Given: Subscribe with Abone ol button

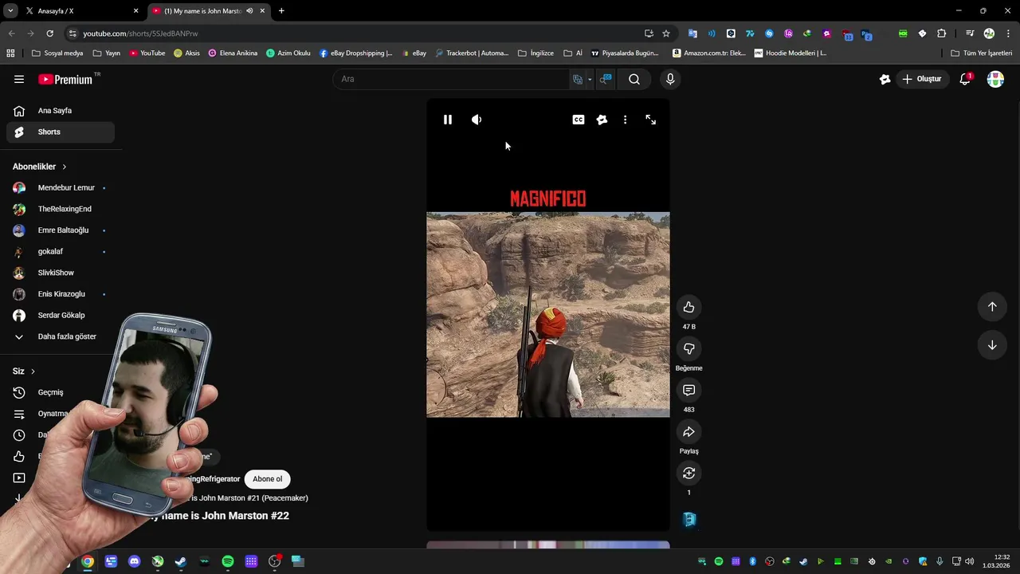Looking at the screenshot, I should coord(268,479).
